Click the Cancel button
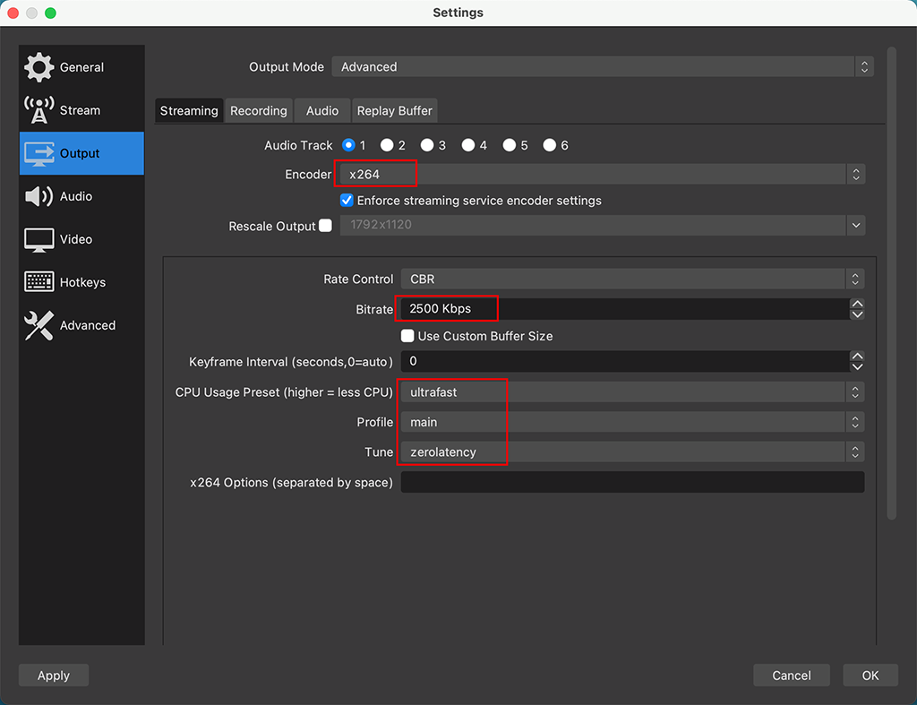917x705 pixels. pyautogui.click(x=792, y=675)
